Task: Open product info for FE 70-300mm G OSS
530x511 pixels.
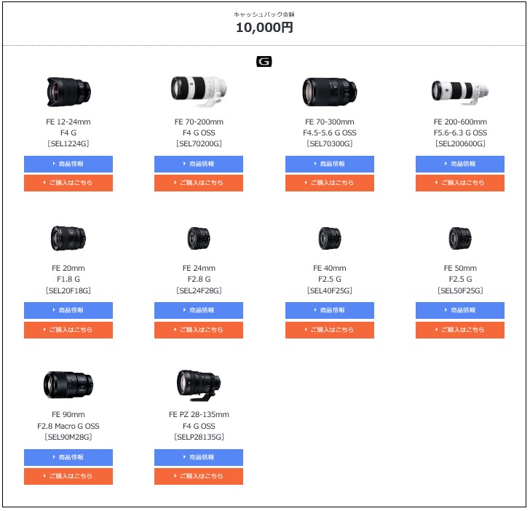Action: coord(330,164)
